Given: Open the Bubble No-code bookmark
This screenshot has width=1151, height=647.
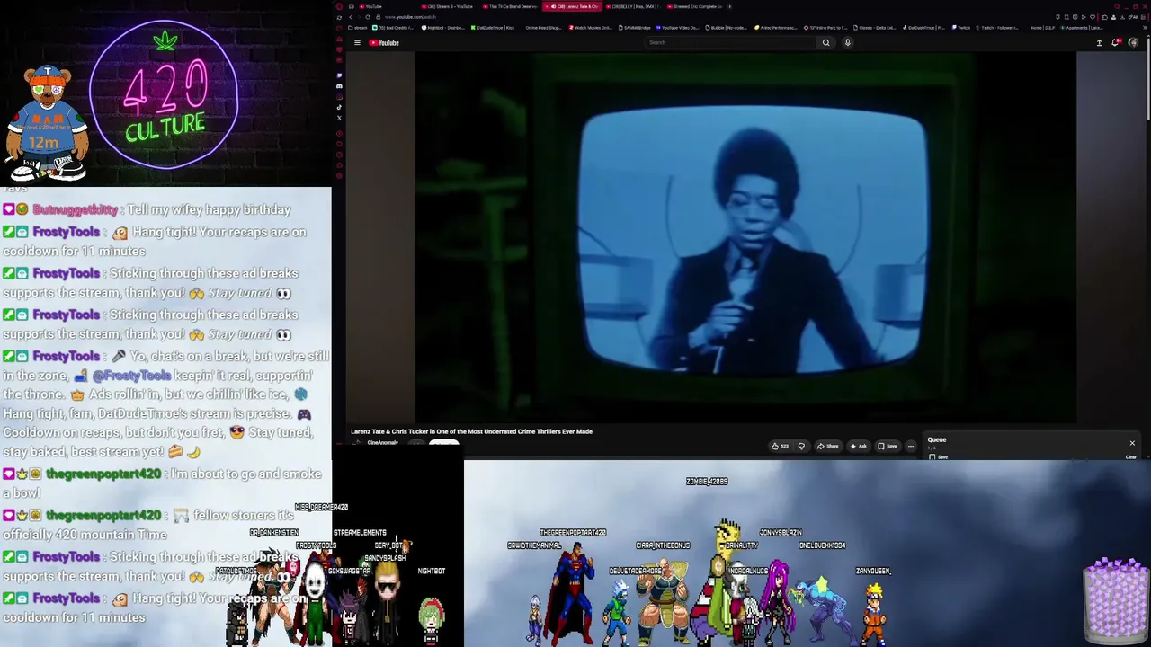Looking at the screenshot, I should pos(728,28).
